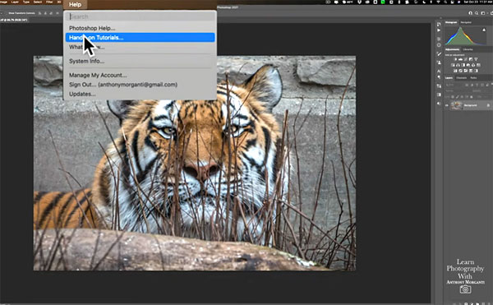Open the workspace switcher icon
Screen dimensions: 493x305
pyautogui.click(x=483, y=13)
